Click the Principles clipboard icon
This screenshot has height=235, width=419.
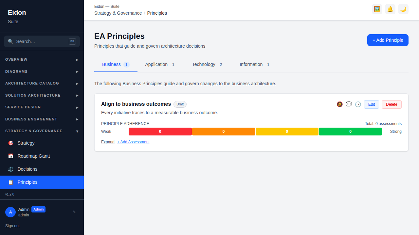tap(10, 182)
